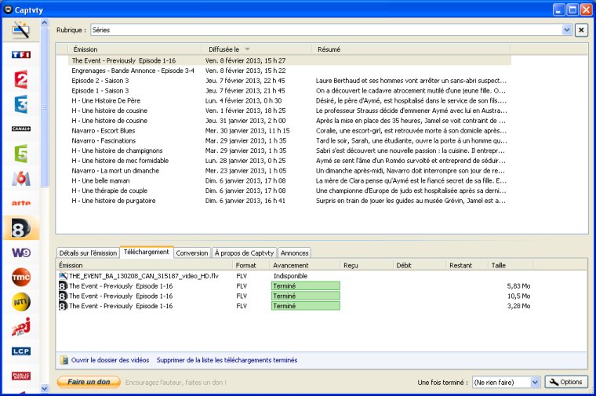The width and height of the screenshot is (596, 396).
Task: Select the M6 channel icon
Action: 21,179
